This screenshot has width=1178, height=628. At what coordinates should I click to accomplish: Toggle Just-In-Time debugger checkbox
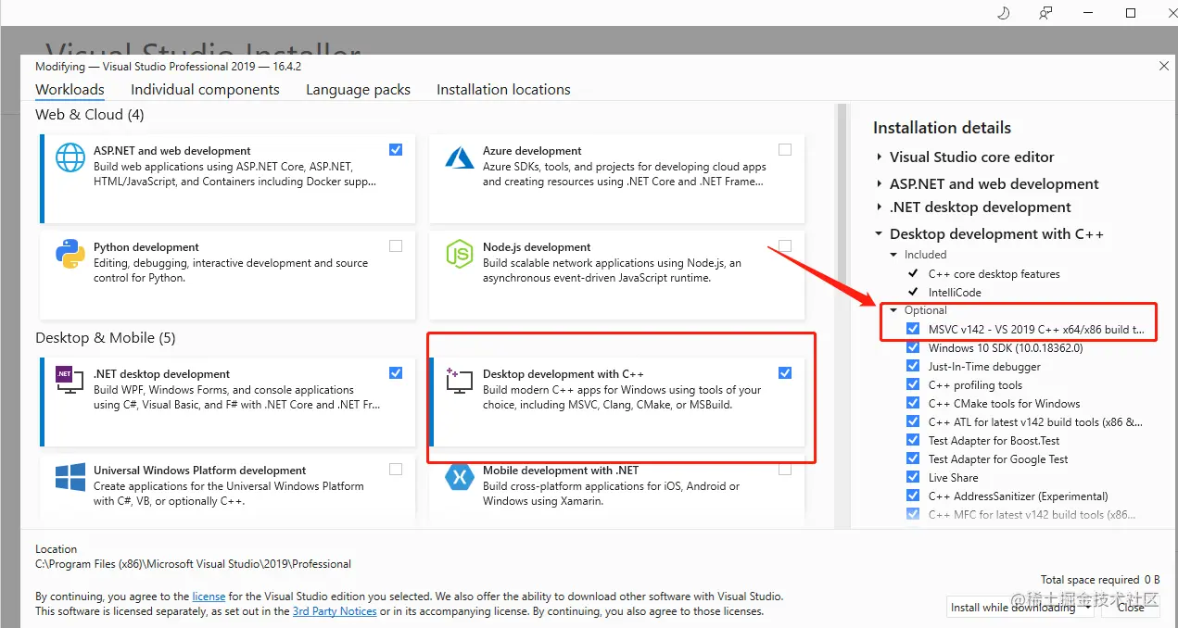913,366
